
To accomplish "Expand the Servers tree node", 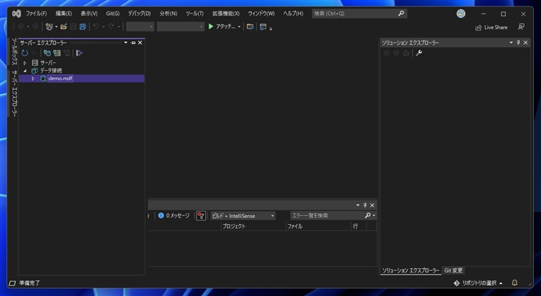I will coord(25,63).
